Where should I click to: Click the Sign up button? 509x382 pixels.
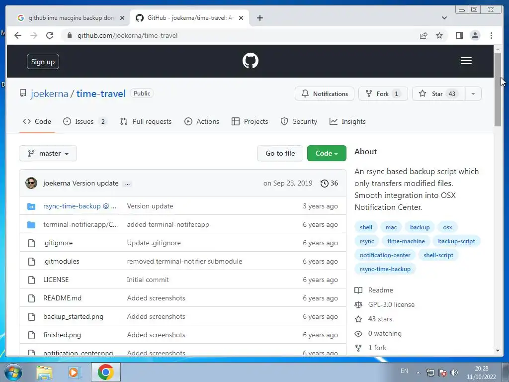tap(43, 62)
